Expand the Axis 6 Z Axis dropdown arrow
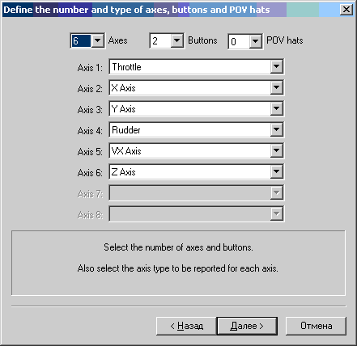 (x=276, y=171)
